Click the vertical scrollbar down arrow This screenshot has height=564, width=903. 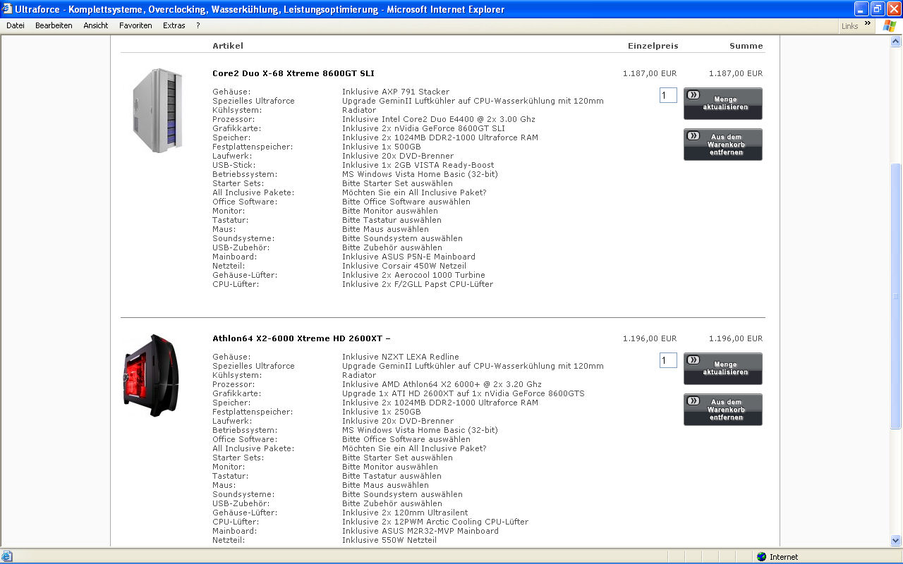click(896, 541)
